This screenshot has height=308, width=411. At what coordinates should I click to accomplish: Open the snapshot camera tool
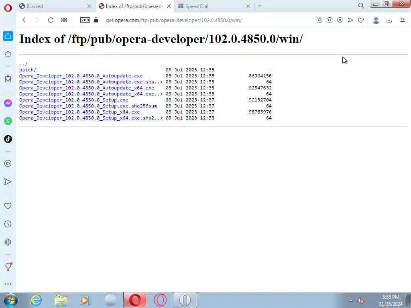click(x=330, y=20)
